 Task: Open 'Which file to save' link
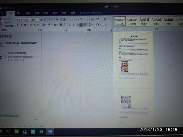click(x=11, y=115)
